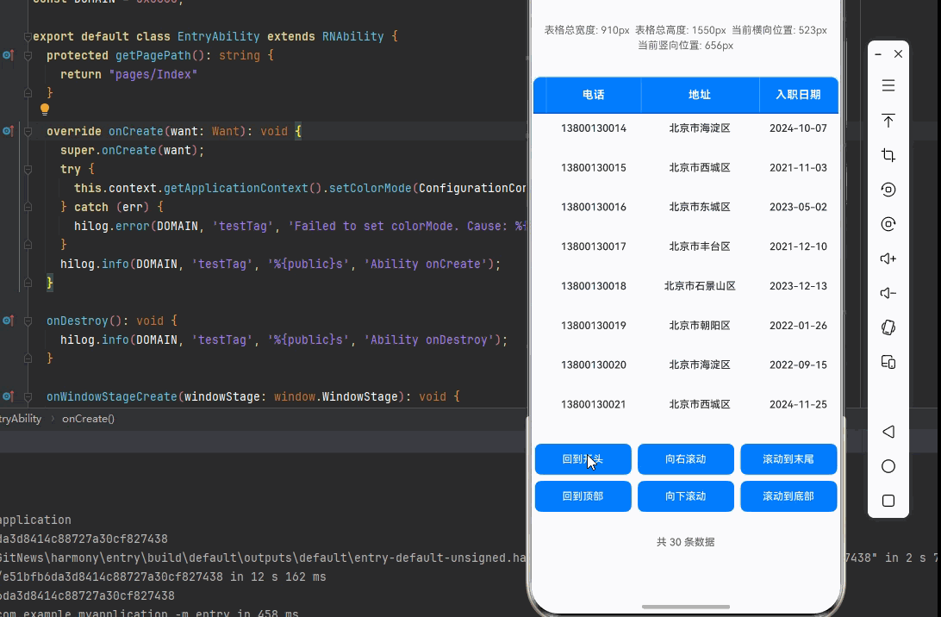Collapse getPagePath method fold marker
Screen dimensions: 941x617
(x=28, y=55)
